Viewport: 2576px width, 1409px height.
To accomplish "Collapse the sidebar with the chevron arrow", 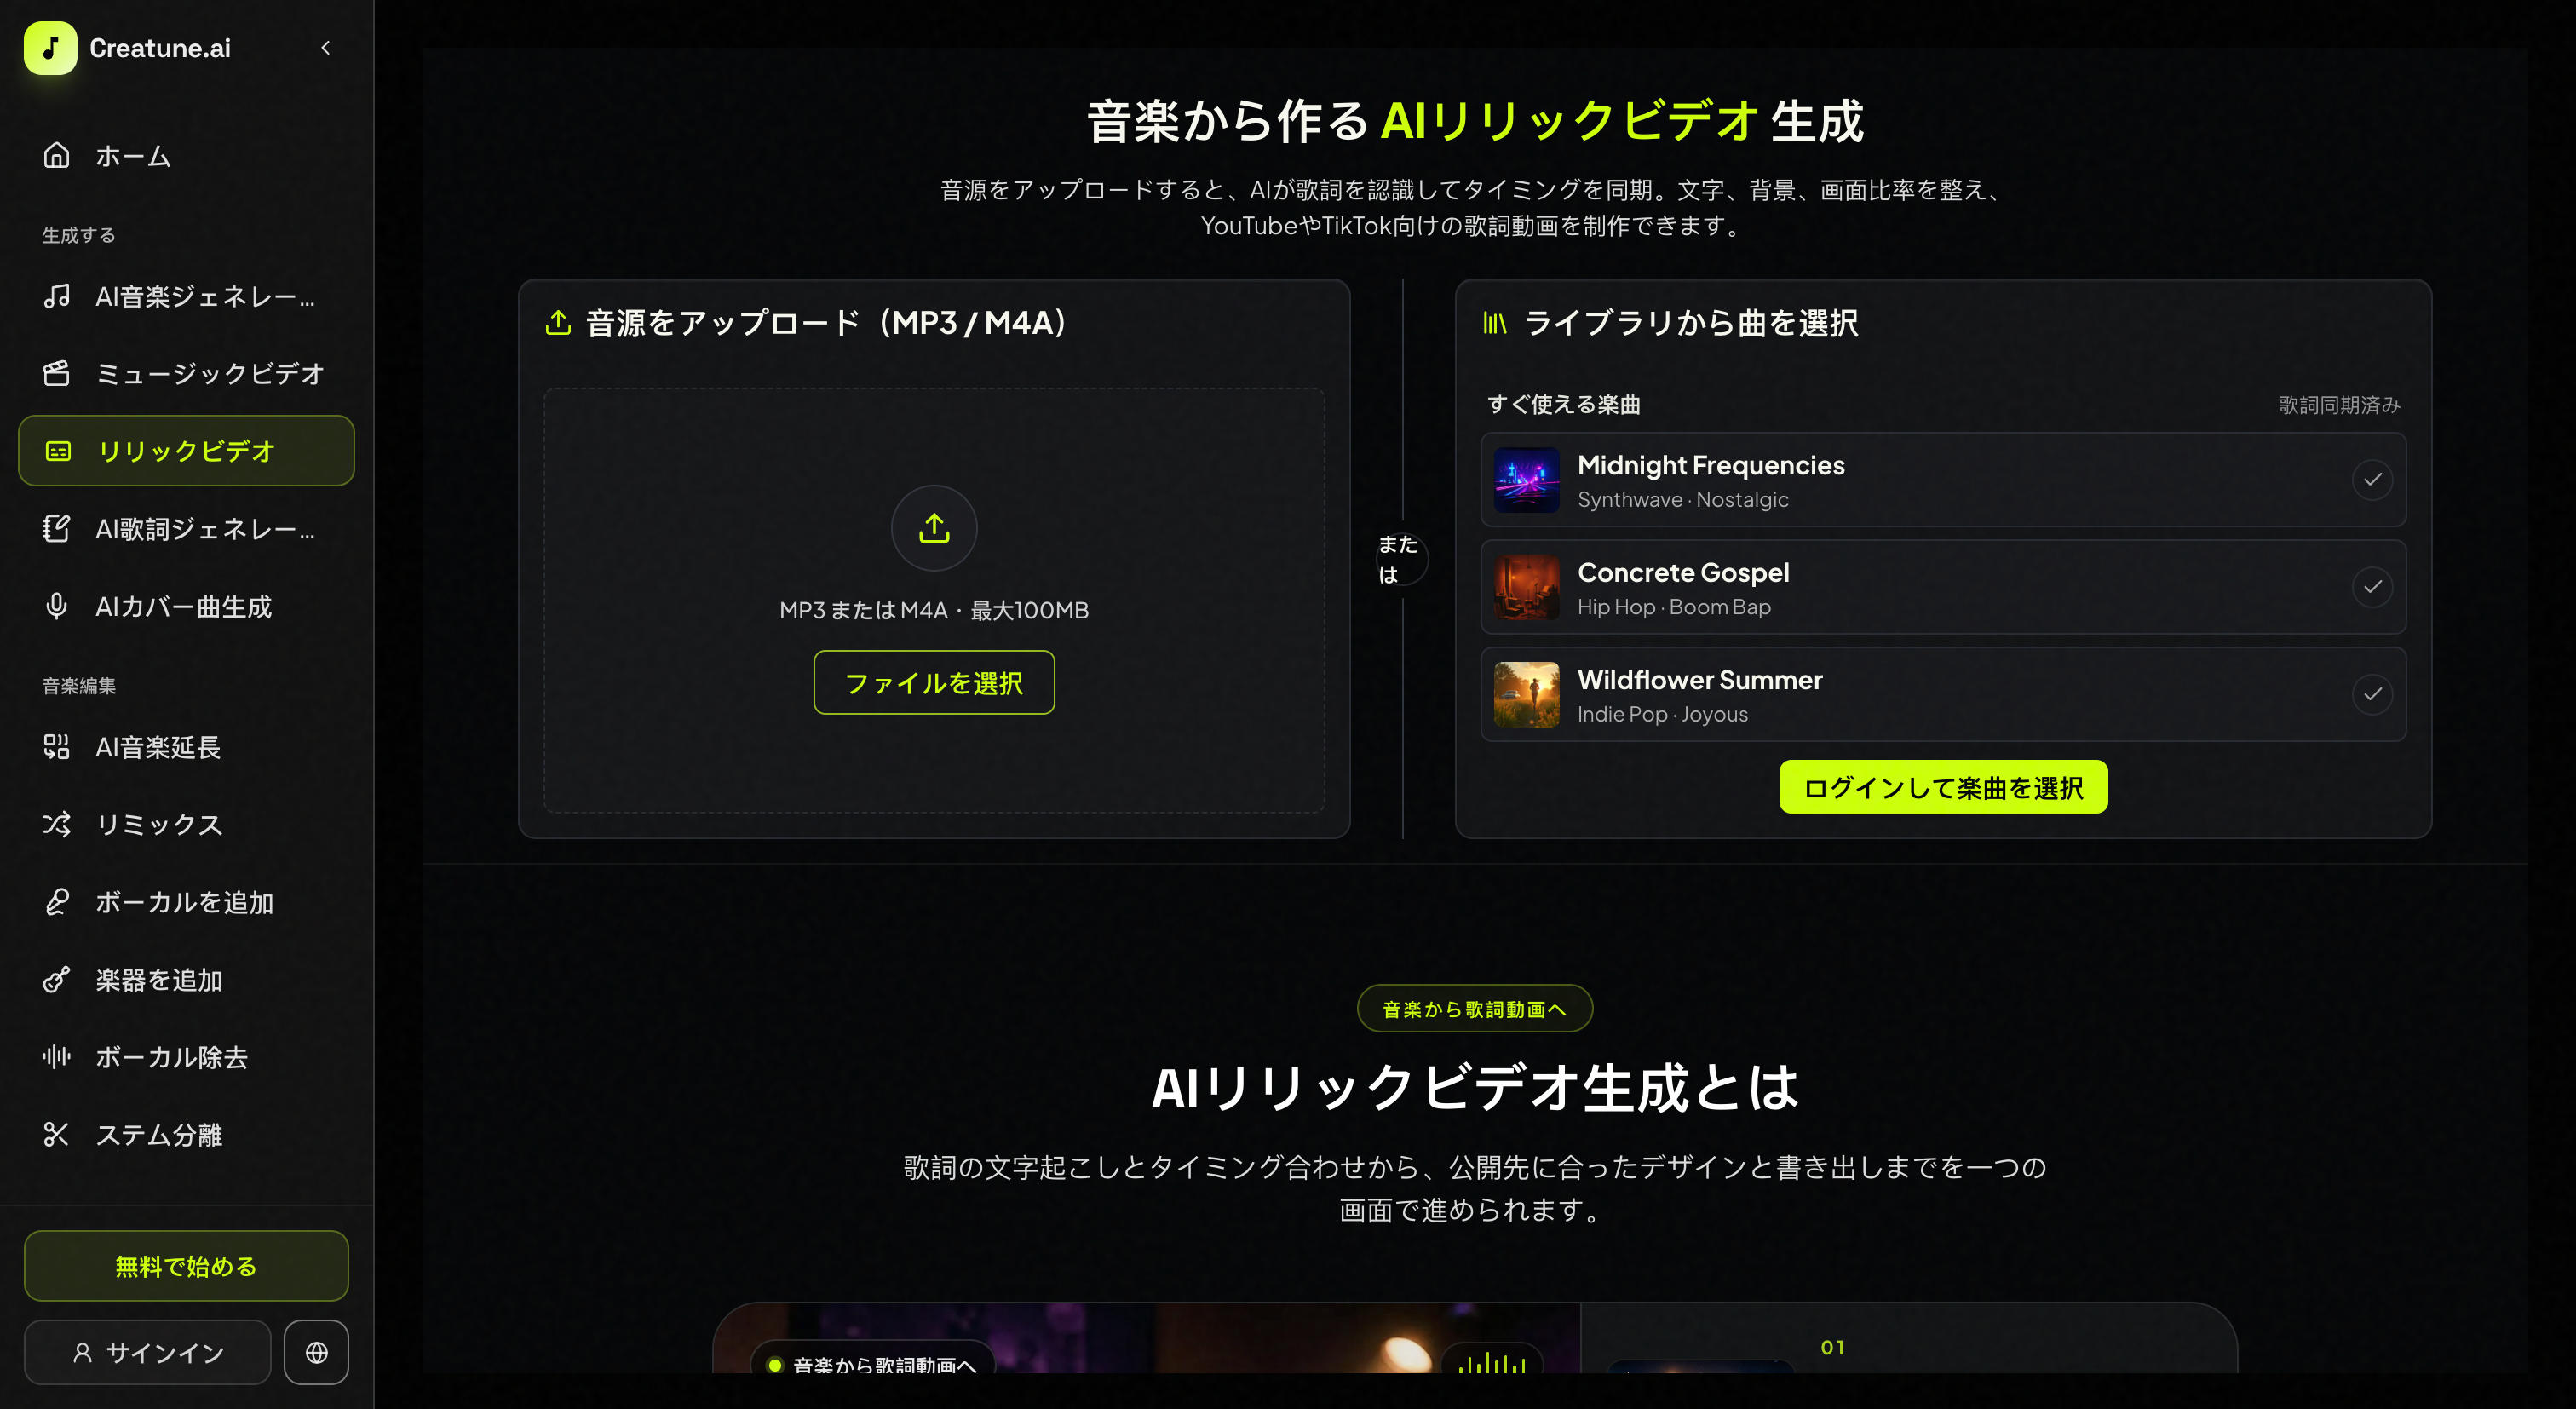I will (325, 48).
